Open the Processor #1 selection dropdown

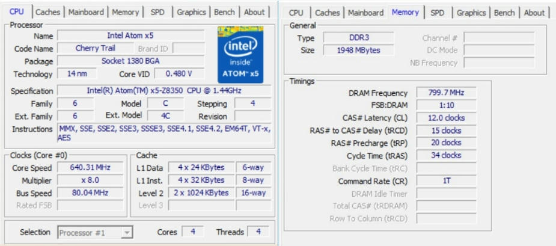point(95,233)
